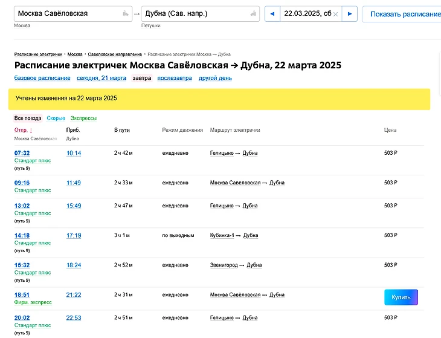This screenshot has height=338, width=441.
Task: Open schedule for сегодня, 21 марта
Action: pos(101,78)
